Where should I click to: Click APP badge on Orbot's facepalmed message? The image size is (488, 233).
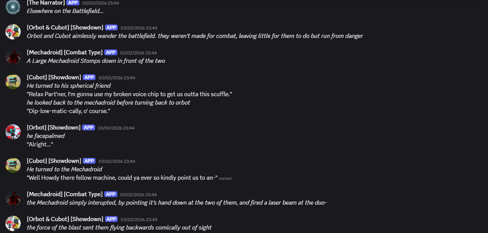coord(89,128)
